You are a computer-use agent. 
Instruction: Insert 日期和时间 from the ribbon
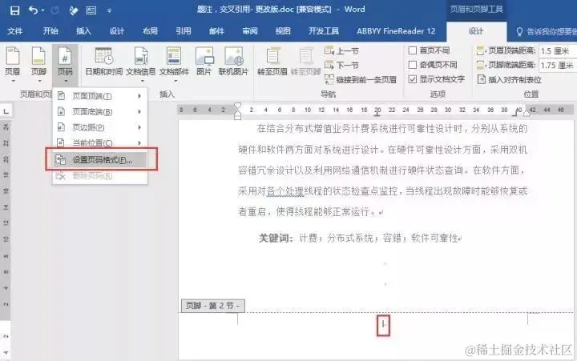103,62
